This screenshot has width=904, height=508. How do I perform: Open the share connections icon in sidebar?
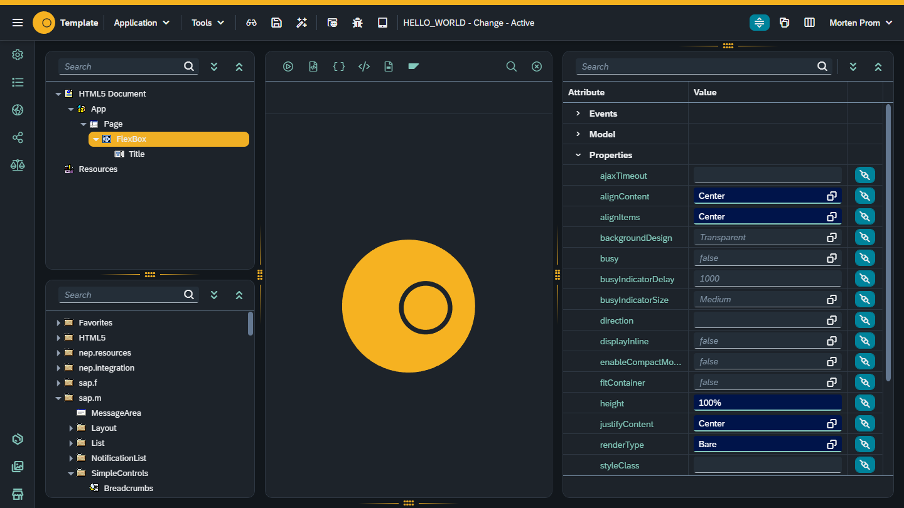click(x=18, y=137)
